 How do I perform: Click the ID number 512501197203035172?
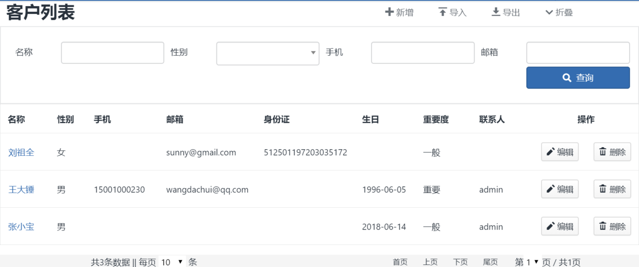pyautogui.click(x=306, y=152)
